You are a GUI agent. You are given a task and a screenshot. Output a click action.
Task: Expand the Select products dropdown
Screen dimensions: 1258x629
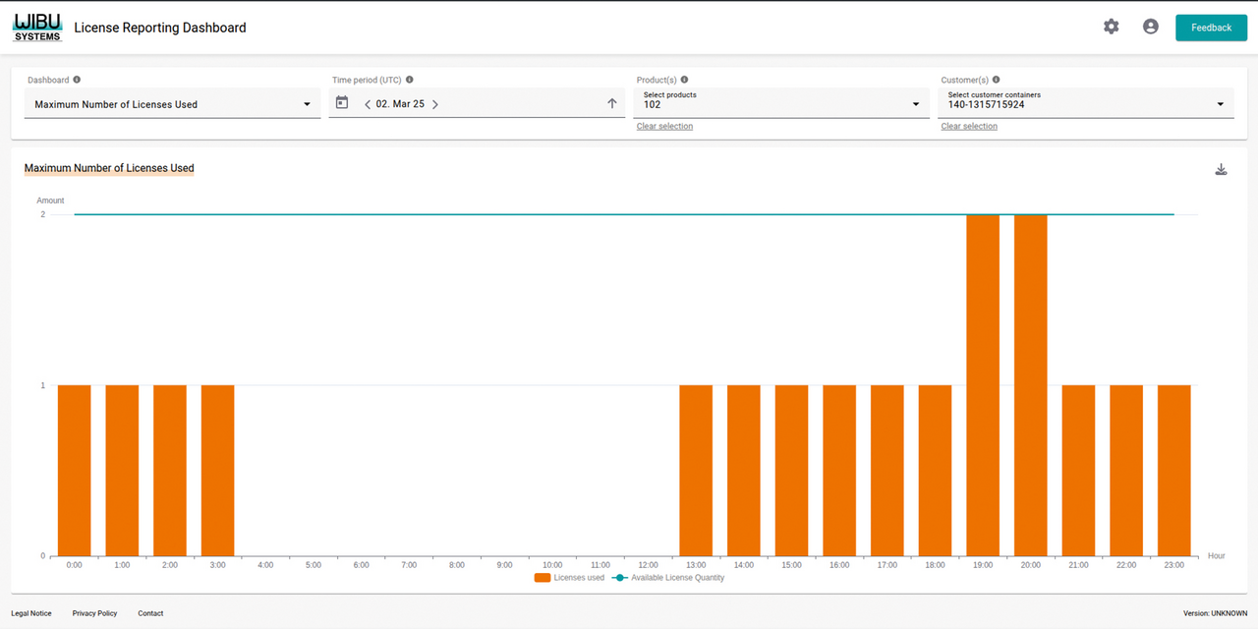pyautogui.click(x=915, y=103)
